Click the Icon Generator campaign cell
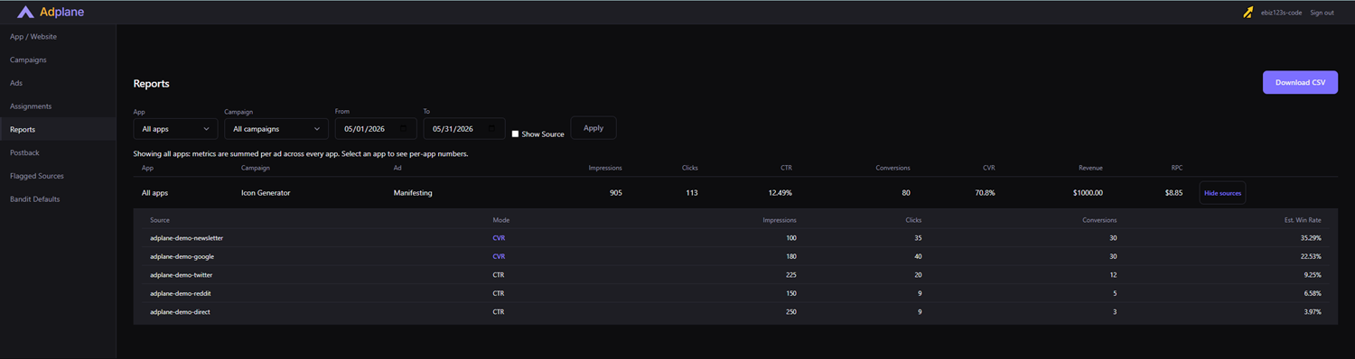The width and height of the screenshot is (1355, 359). click(x=266, y=193)
